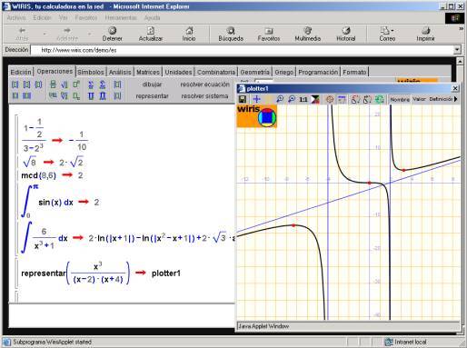The height and width of the screenshot is (348, 467).
Task: Click the plotter1 result text
Action: 166,273
